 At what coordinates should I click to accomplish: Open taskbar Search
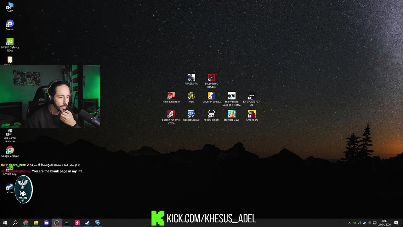(15, 223)
